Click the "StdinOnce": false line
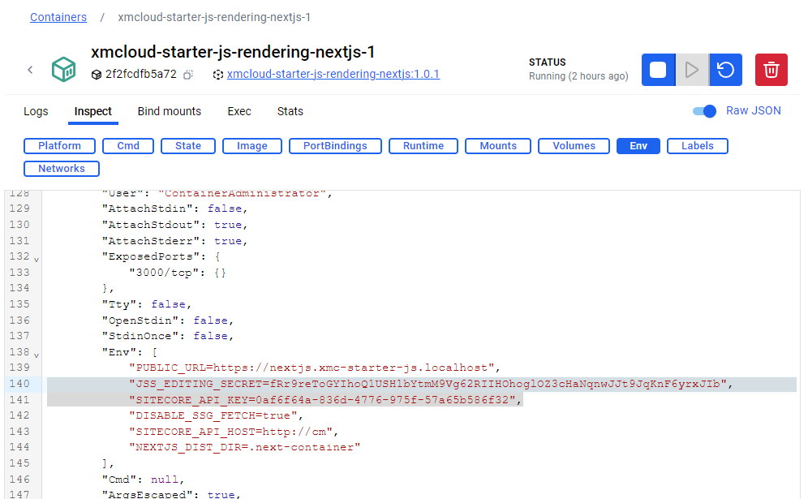Screen dimensions: 808x499 point(168,336)
